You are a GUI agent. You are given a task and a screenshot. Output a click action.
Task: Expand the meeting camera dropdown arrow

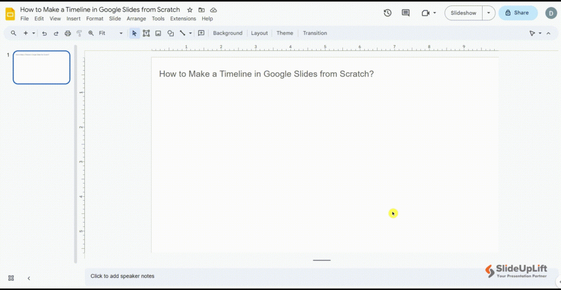(x=434, y=13)
